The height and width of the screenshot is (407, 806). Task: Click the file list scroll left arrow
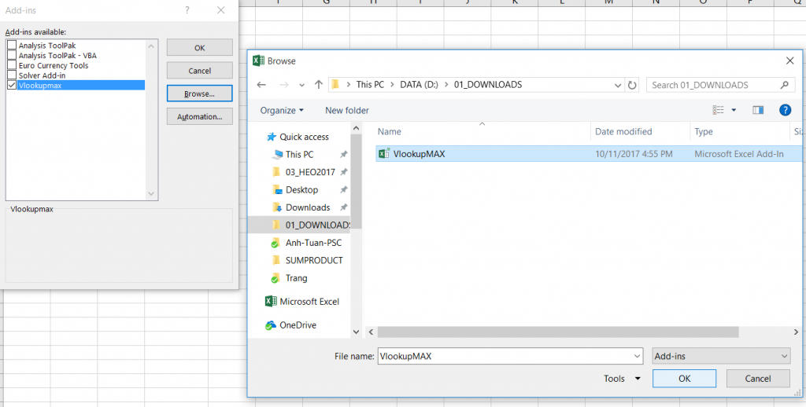click(x=372, y=332)
